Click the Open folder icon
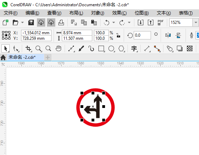Image resolution: width=199 pixels, height=155 pixels. [16, 22]
